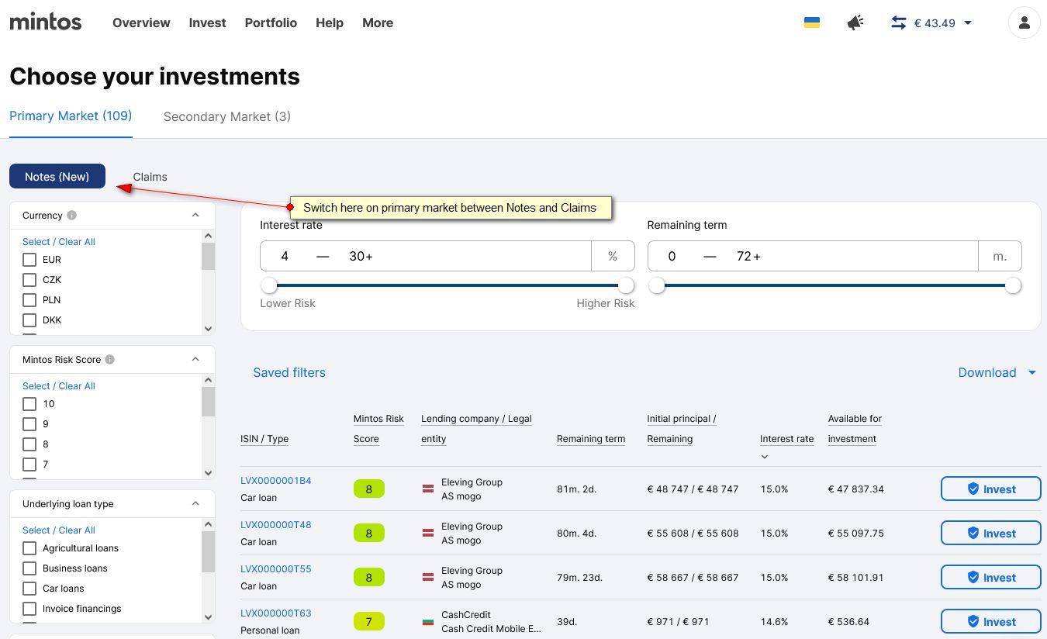This screenshot has width=1047, height=639.
Task: Select the Notes (New) button
Action: click(57, 176)
